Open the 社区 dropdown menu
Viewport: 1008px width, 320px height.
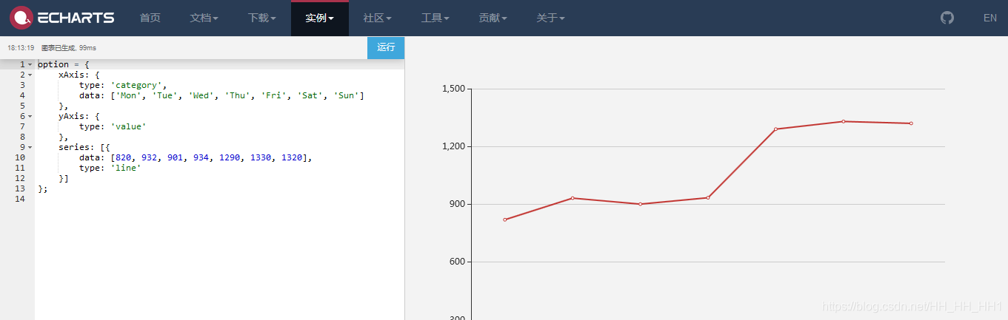point(377,18)
